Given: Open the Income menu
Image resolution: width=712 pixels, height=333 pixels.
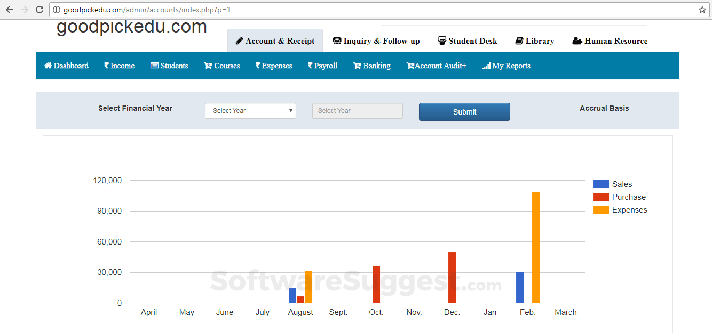Looking at the screenshot, I should 119,66.
